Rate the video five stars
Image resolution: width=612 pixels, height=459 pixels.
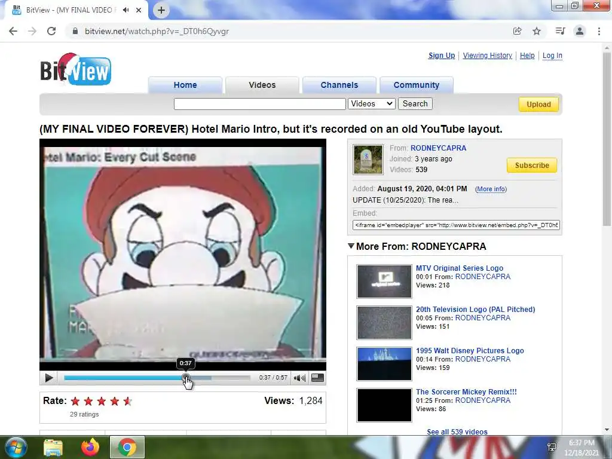point(128,401)
